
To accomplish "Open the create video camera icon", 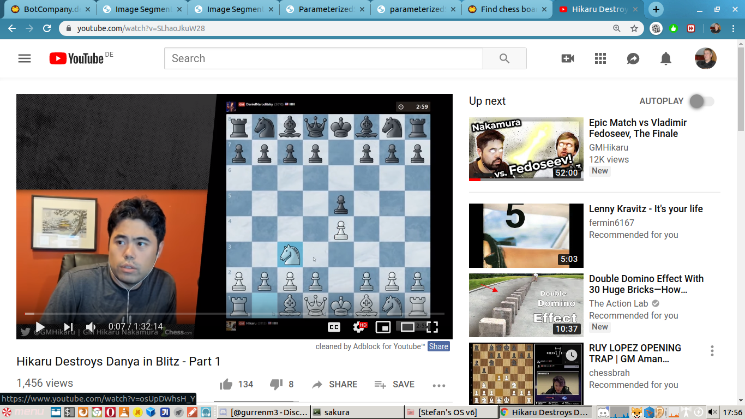I will (568, 58).
